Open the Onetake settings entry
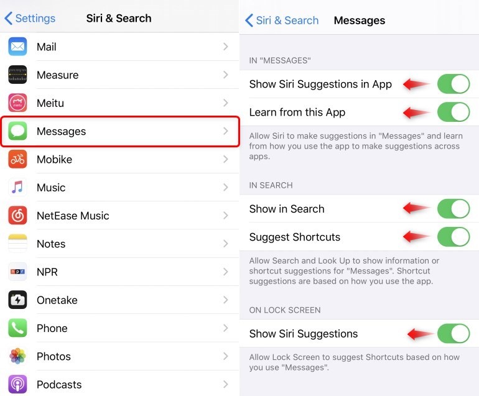Screen dimensions: 479x396 [119, 300]
